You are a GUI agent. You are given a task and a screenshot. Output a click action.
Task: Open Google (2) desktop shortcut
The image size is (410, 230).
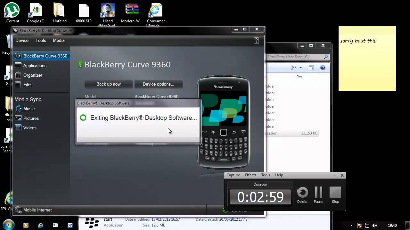click(x=36, y=13)
